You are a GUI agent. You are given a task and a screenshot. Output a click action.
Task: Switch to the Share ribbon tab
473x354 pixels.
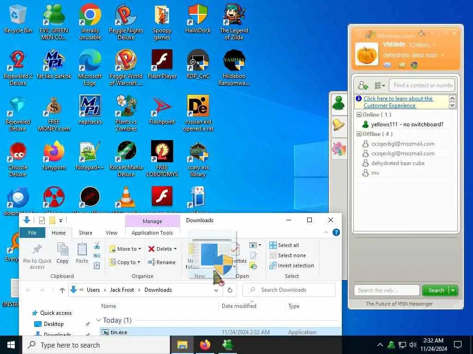(85, 233)
